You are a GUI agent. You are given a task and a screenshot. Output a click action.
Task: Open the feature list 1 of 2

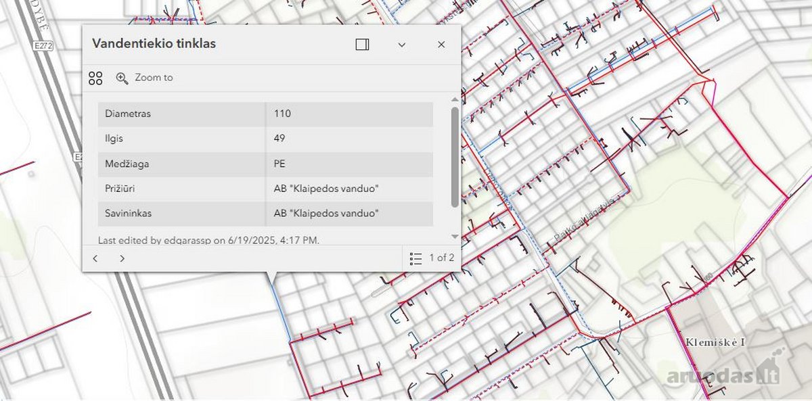(x=432, y=258)
